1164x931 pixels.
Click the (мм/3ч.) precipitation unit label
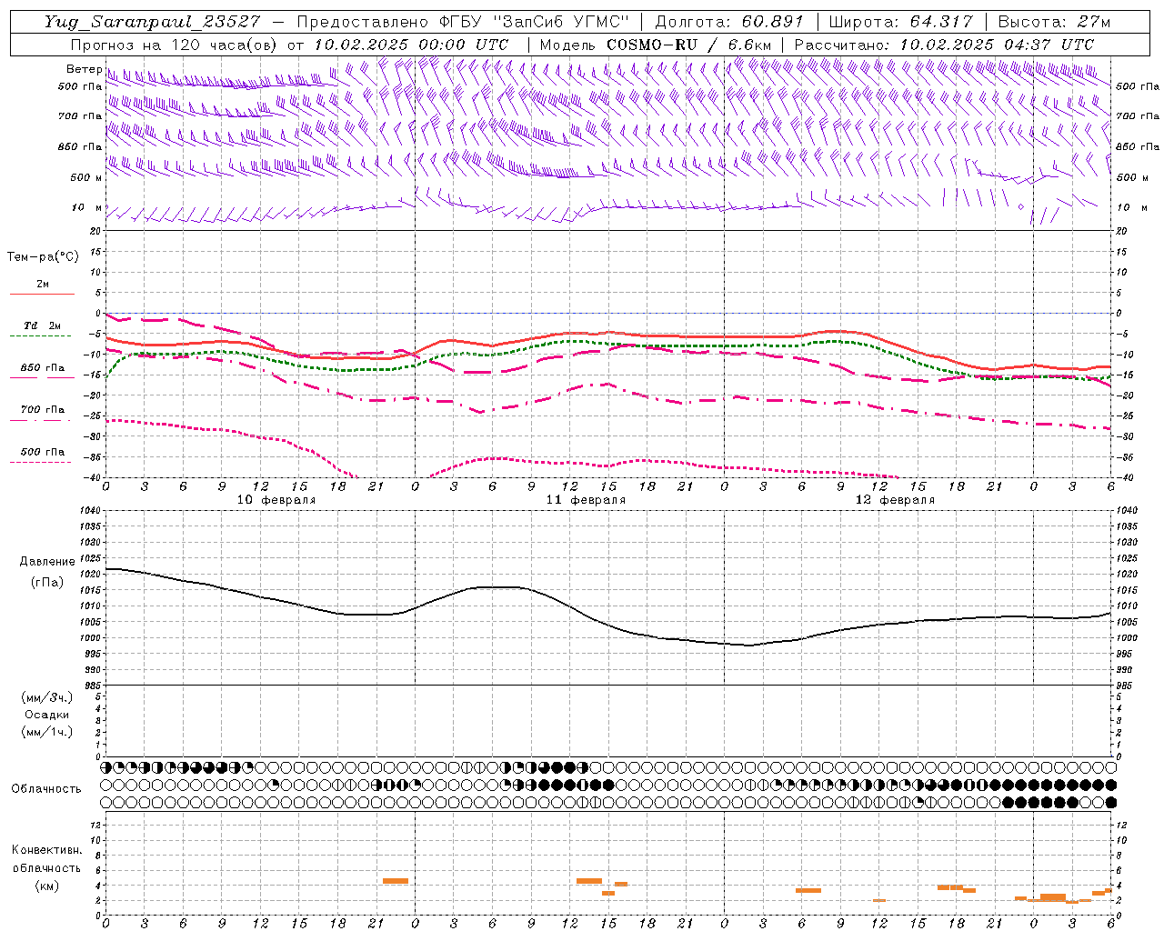[47, 698]
